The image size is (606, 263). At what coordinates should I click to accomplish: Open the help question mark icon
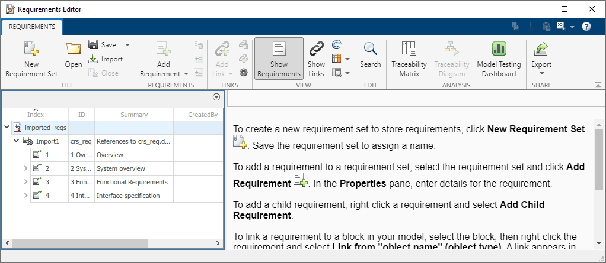point(586,27)
